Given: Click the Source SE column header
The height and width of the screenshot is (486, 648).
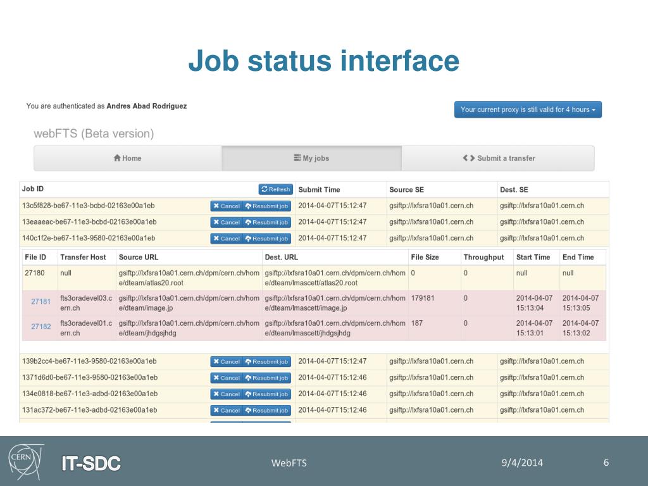Looking at the screenshot, I should coord(406,190).
